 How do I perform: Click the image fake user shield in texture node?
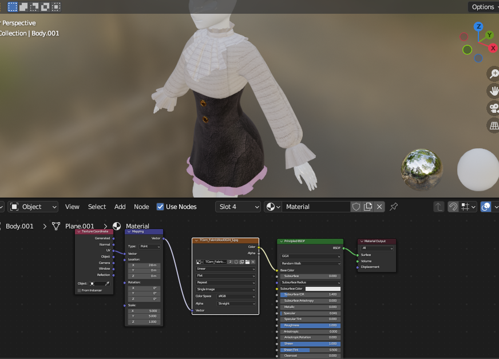click(x=236, y=262)
